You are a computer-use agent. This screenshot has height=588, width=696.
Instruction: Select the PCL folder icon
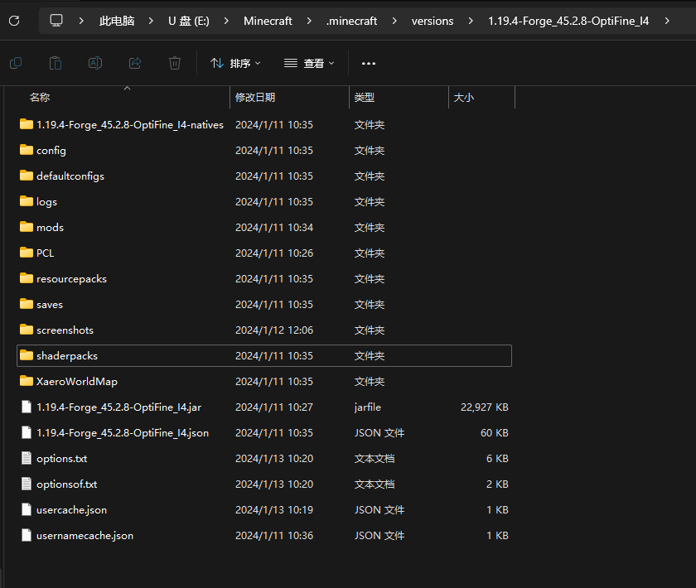(x=27, y=253)
